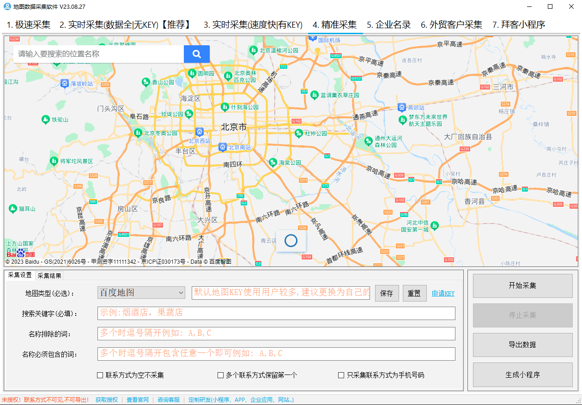Open the 2. 实时采集(数据全|无KEY) tab
This screenshot has width=582, height=405.
click(x=126, y=25)
